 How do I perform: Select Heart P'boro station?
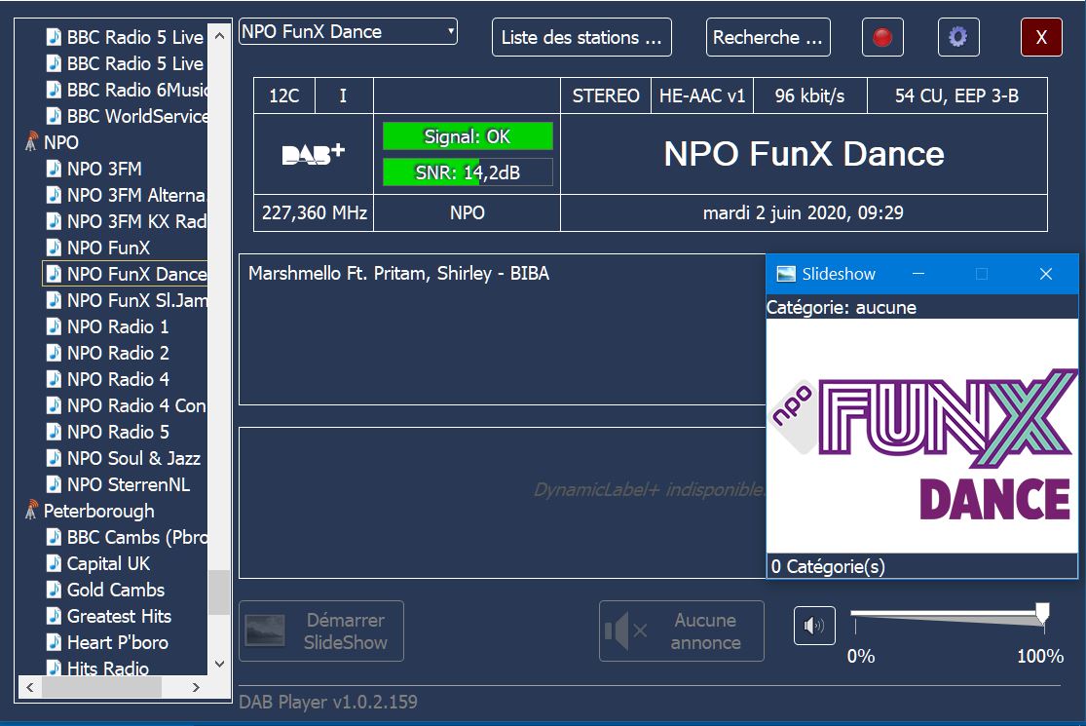pyautogui.click(x=118, y=642)
